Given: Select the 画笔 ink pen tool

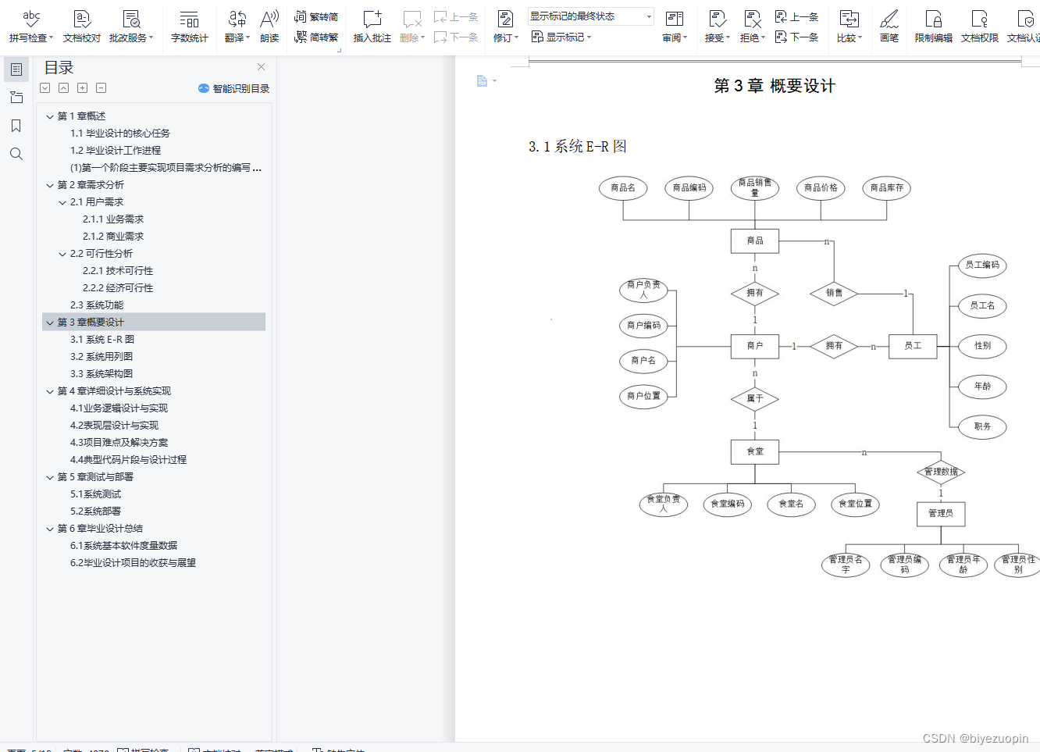Looking at the screenshot, I should tap(889, 26).
